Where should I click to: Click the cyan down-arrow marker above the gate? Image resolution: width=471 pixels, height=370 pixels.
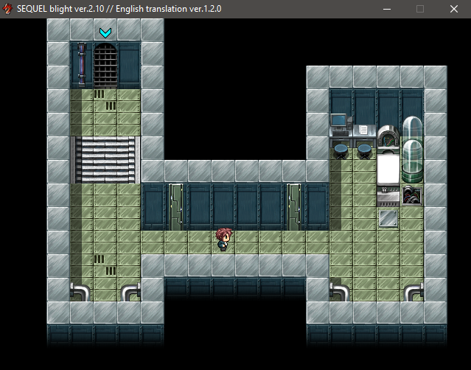click(x=105, y=32)
